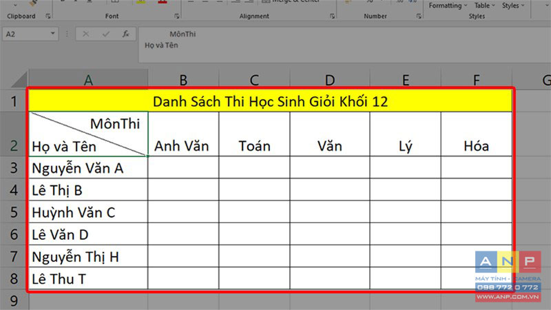Open Conditional Formatting dropdown

point(448,6)
